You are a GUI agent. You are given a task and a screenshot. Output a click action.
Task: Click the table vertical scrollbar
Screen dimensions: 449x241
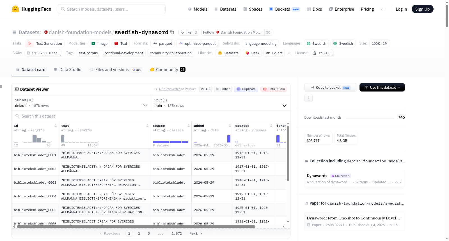[x=288, y=153]
